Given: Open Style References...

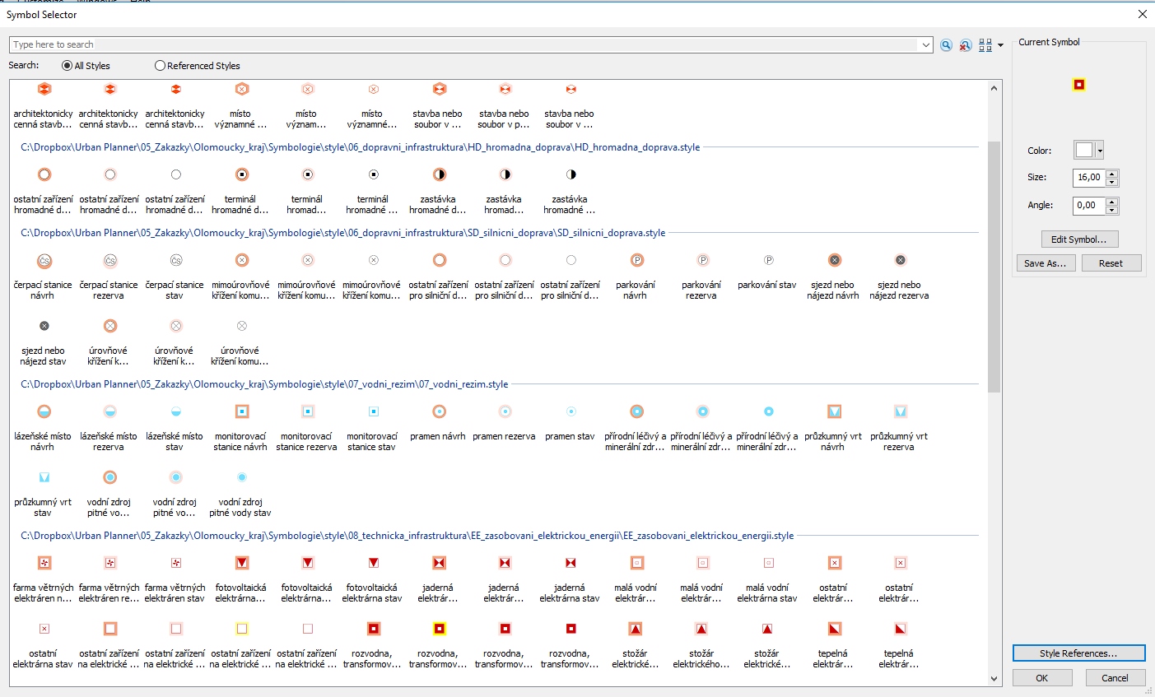Looking at the screenshot, I should [1078, 653].
